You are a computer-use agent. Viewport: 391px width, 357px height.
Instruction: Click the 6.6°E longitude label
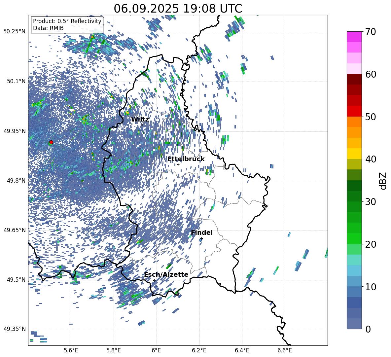click(x=285, y=351)
